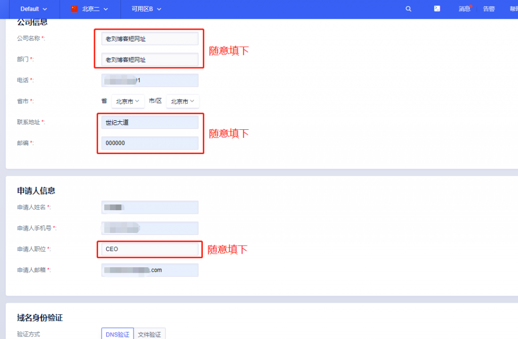
Task: Expand the 可用区B zone dropdown
Action: point(146,9)
